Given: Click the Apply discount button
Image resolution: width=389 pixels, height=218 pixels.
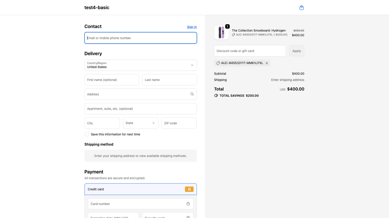Looking at the screenshot, I should pos(297,51).
